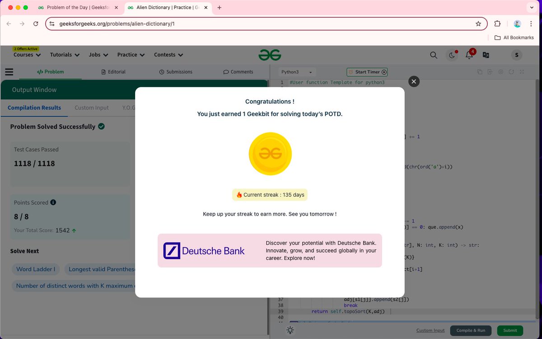Open a new browser tab

(220, 8)
